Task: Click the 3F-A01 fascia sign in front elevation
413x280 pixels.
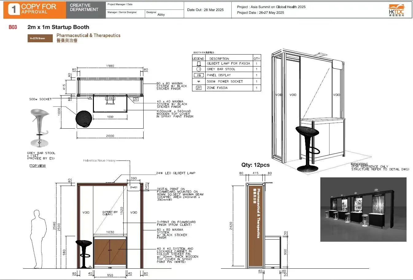Action: click(134, 187)
